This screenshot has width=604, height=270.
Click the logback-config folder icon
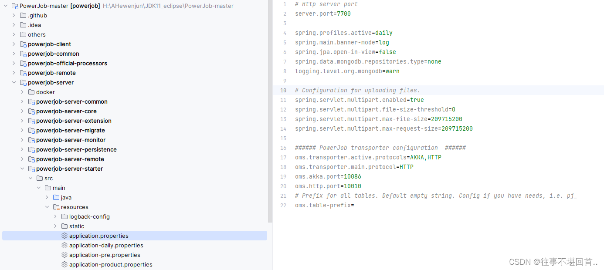[x=64, y=216]
